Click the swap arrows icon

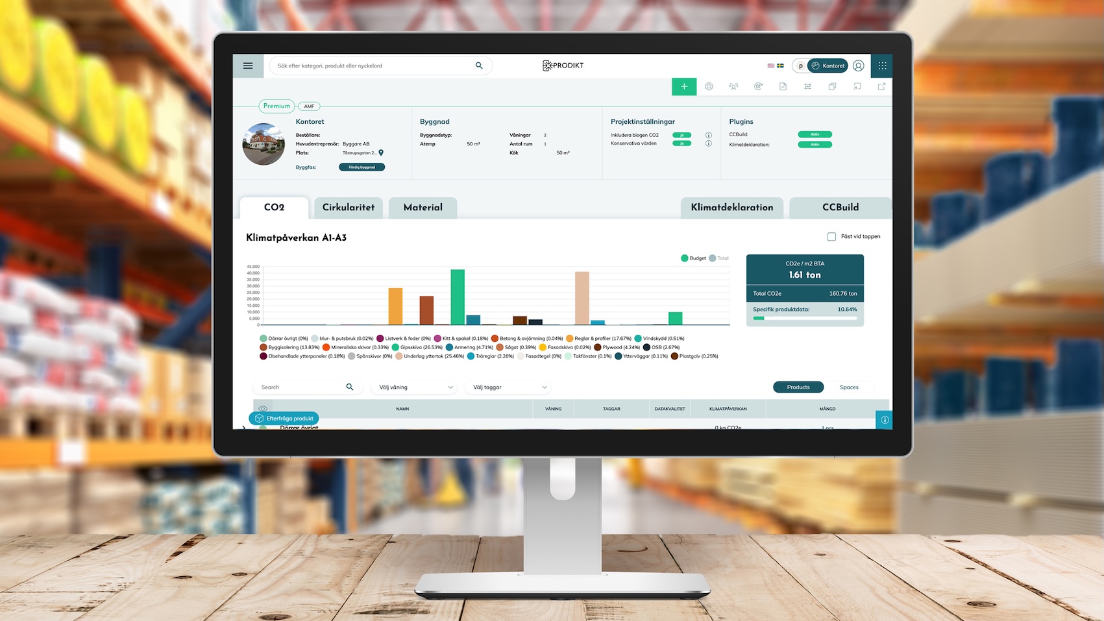pos(807,86)
